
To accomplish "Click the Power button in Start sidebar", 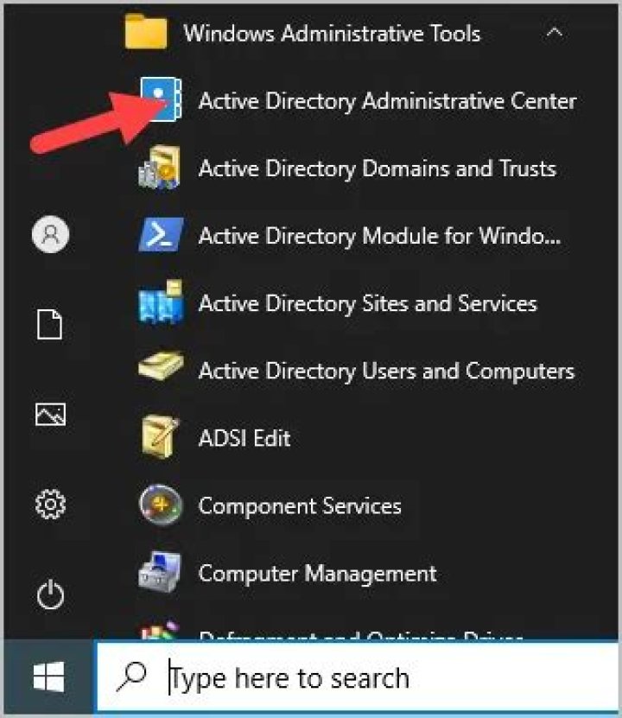I will [x=50, y=594].
